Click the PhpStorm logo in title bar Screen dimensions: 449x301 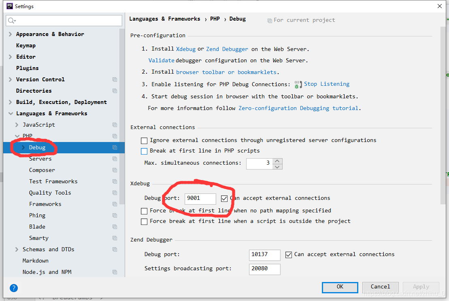pyautogui.click(x=9, y=6)
